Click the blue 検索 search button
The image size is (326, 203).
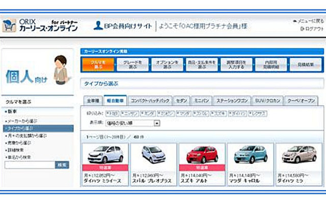62,165
